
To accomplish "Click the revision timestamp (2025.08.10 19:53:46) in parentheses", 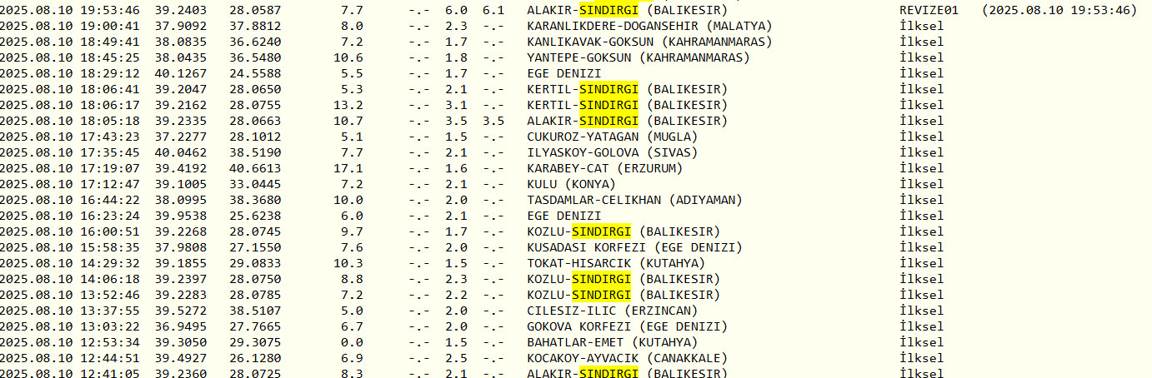I will (x=1059, y=10).
